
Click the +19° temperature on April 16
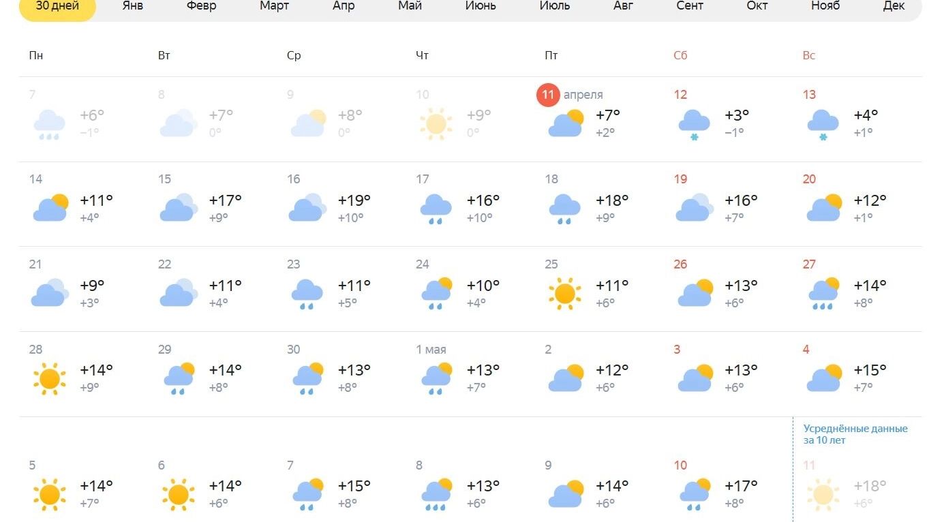pyautogui.click(x=354, y=200)
